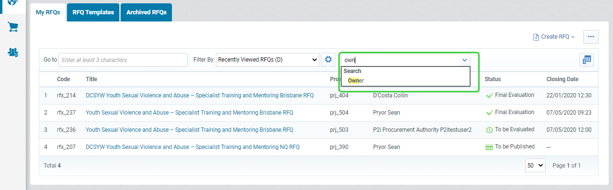613x190 pixels.
Task: Expand the search field dropdown arrow
Action: coord(464,60)
